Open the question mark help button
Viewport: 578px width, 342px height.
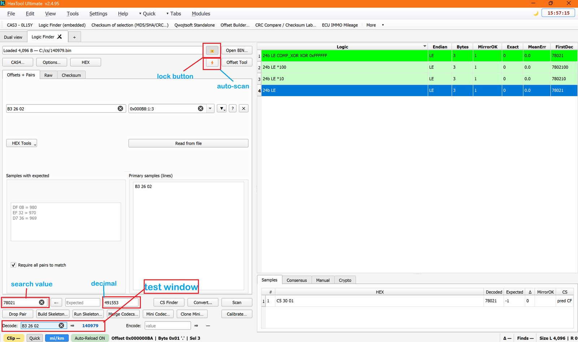click(233, 108)
